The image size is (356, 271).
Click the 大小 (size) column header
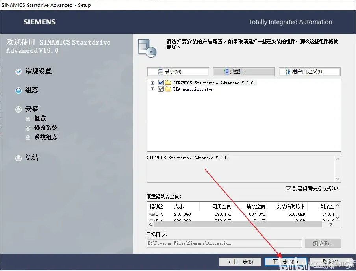179,206
